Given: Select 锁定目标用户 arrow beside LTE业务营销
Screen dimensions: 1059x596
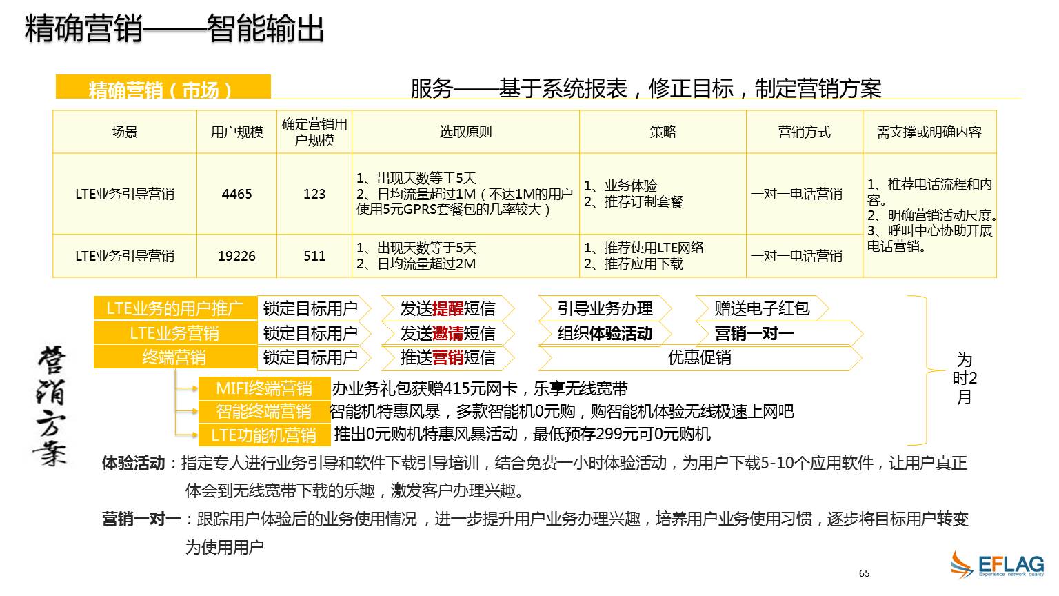Looking at the screenshot, I should coord(314,333).
